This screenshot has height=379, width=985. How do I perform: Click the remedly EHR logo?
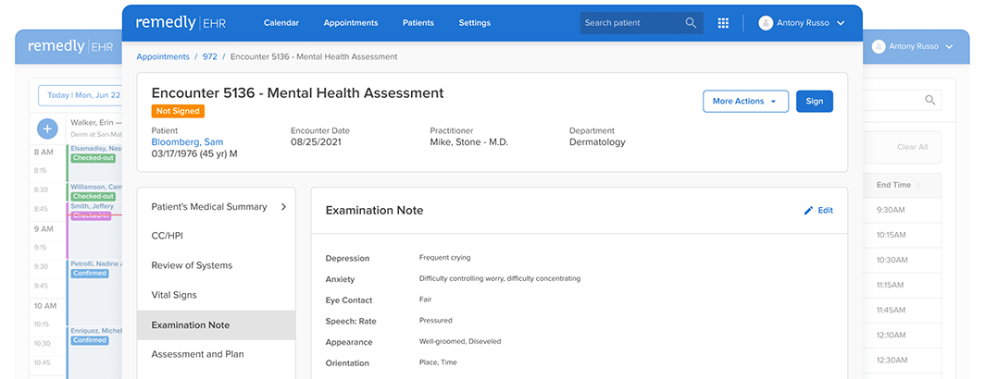[181, 22]
